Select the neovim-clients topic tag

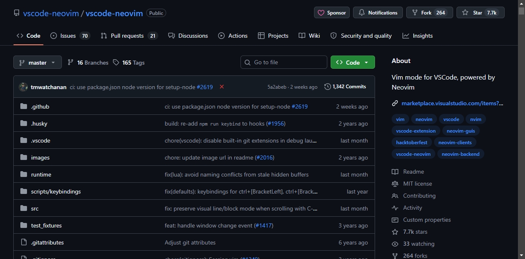[x=455, y=143]
